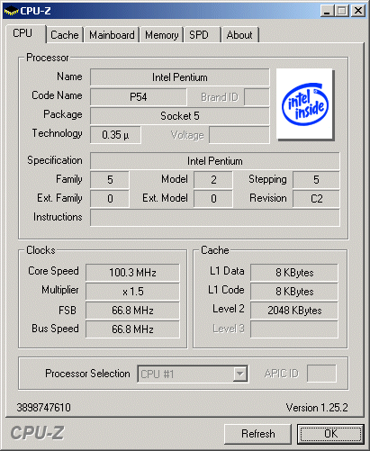Select the CPU tab

25,33
